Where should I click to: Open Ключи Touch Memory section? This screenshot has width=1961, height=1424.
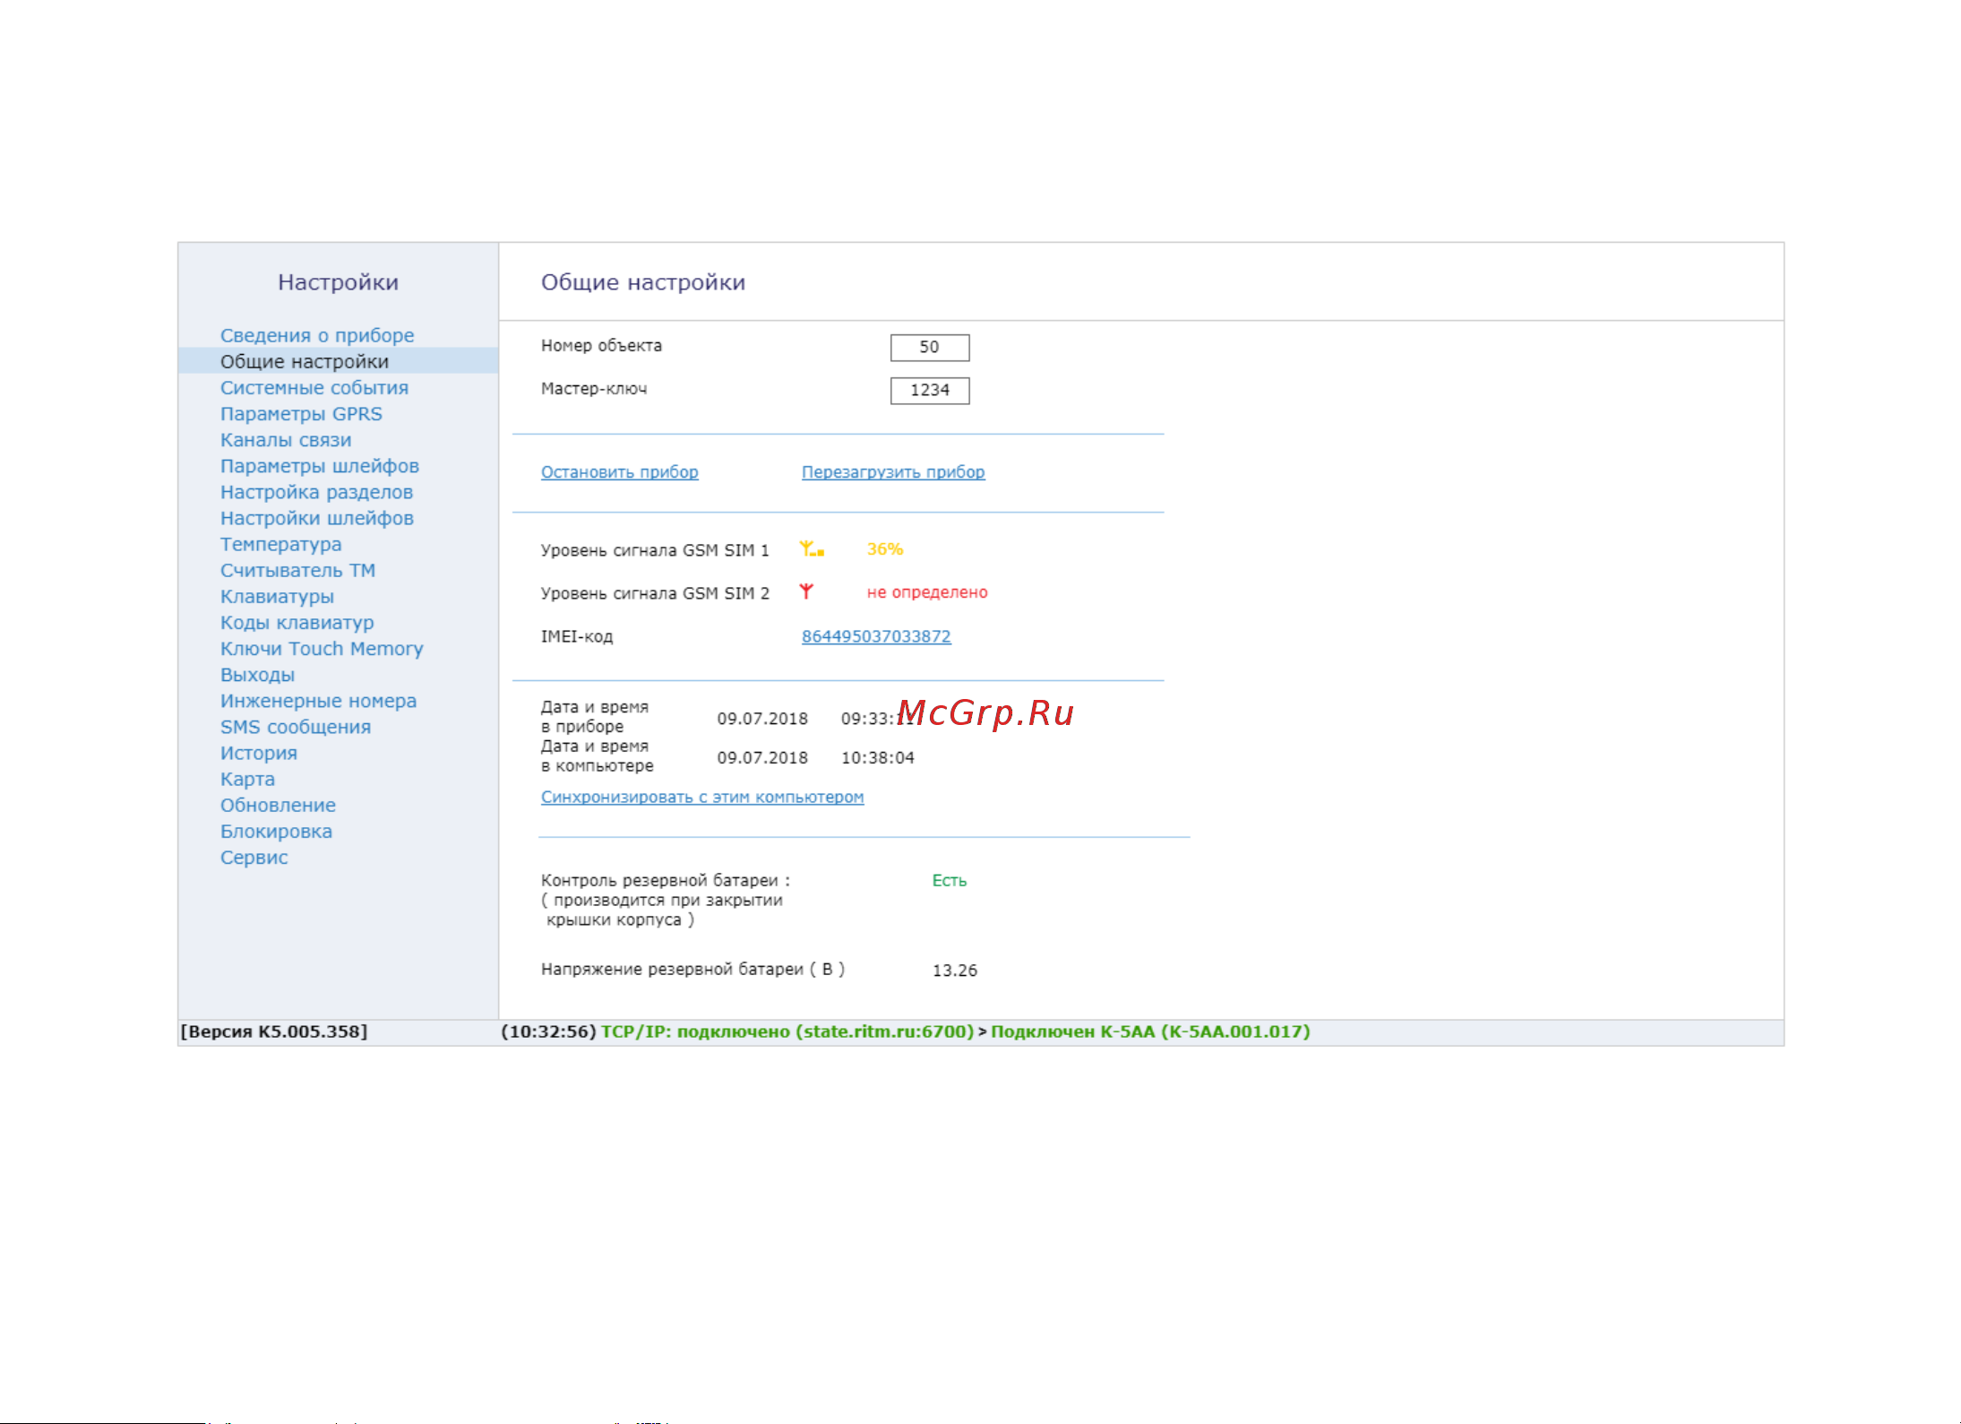[322, 648]
